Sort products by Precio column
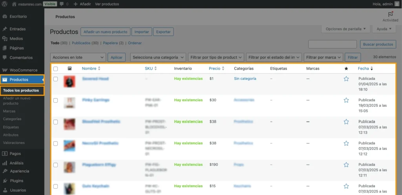 [217, 69]
